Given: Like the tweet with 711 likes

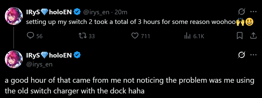Looking at the screenshot, I should coord(140,36).
